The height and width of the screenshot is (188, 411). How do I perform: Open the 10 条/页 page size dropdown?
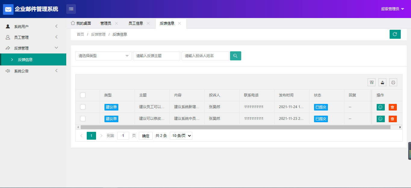click(x=181, y=136)
